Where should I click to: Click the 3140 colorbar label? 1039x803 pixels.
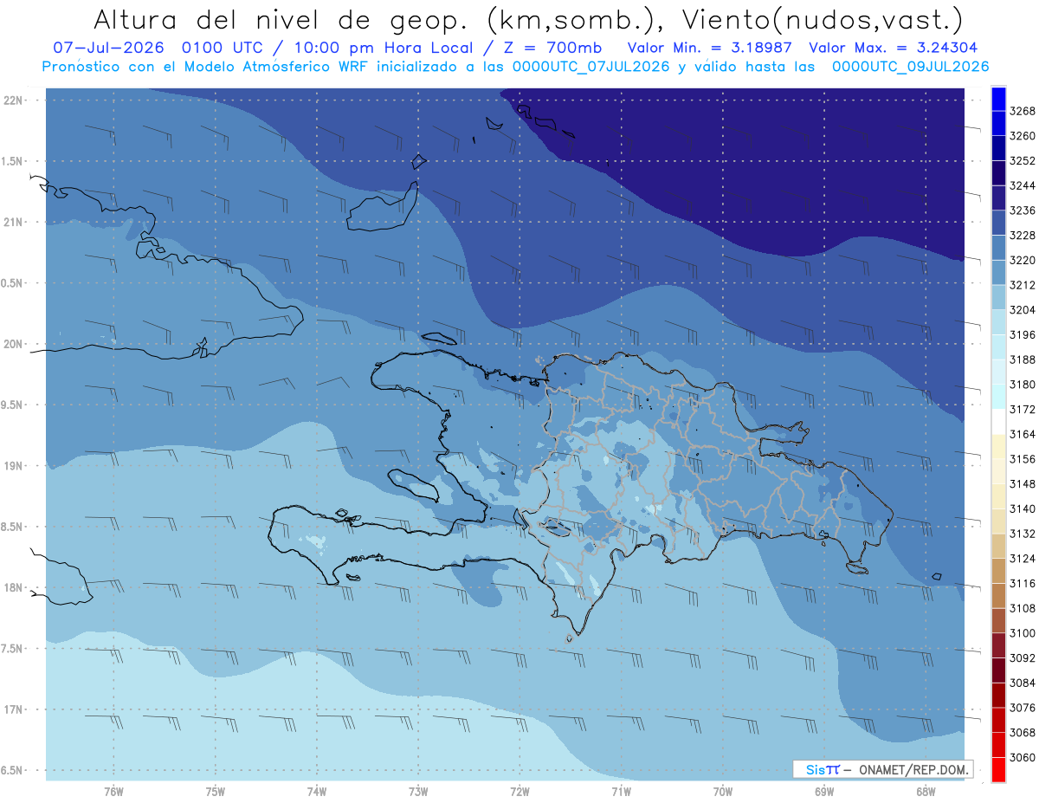1023,508
